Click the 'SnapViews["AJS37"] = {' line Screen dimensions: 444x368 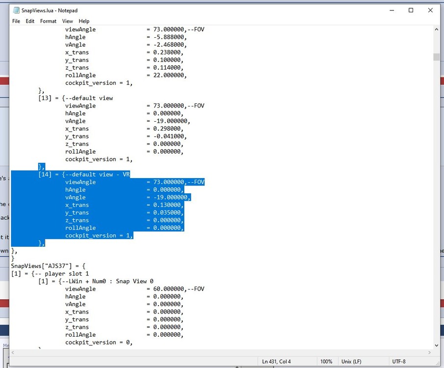[x=48, y=266]
